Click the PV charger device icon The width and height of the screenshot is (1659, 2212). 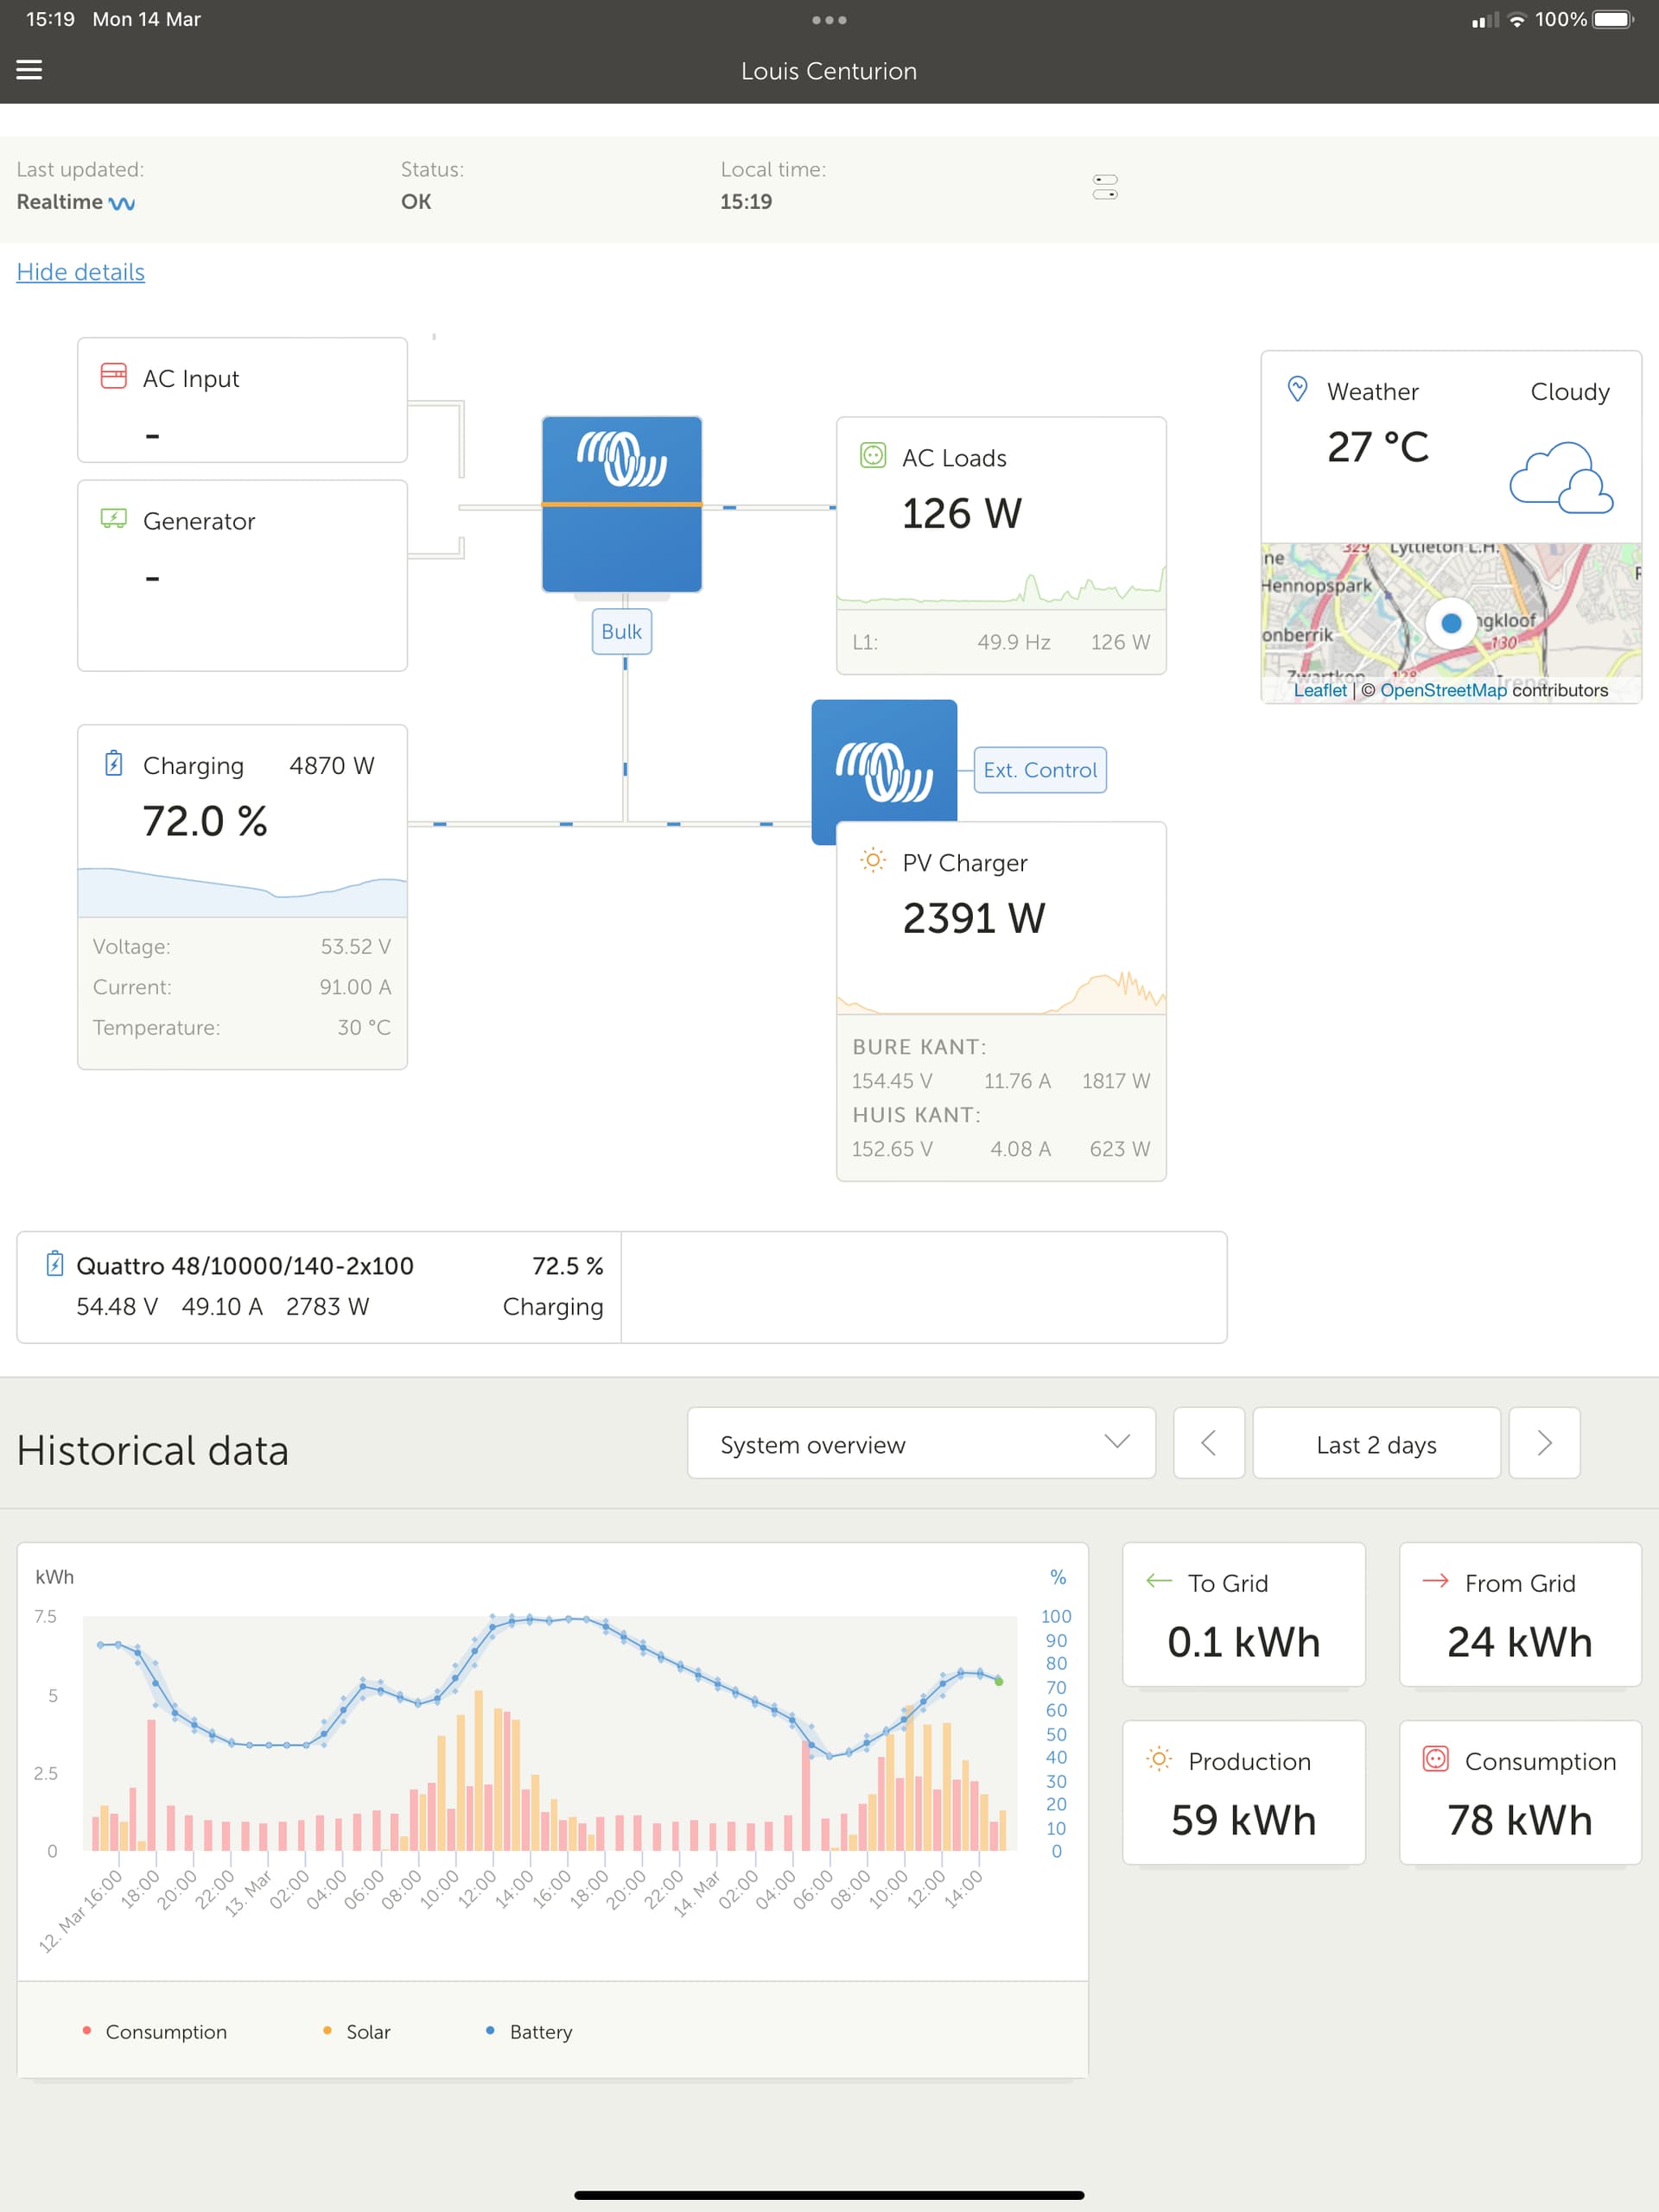(x=884, y=768)
